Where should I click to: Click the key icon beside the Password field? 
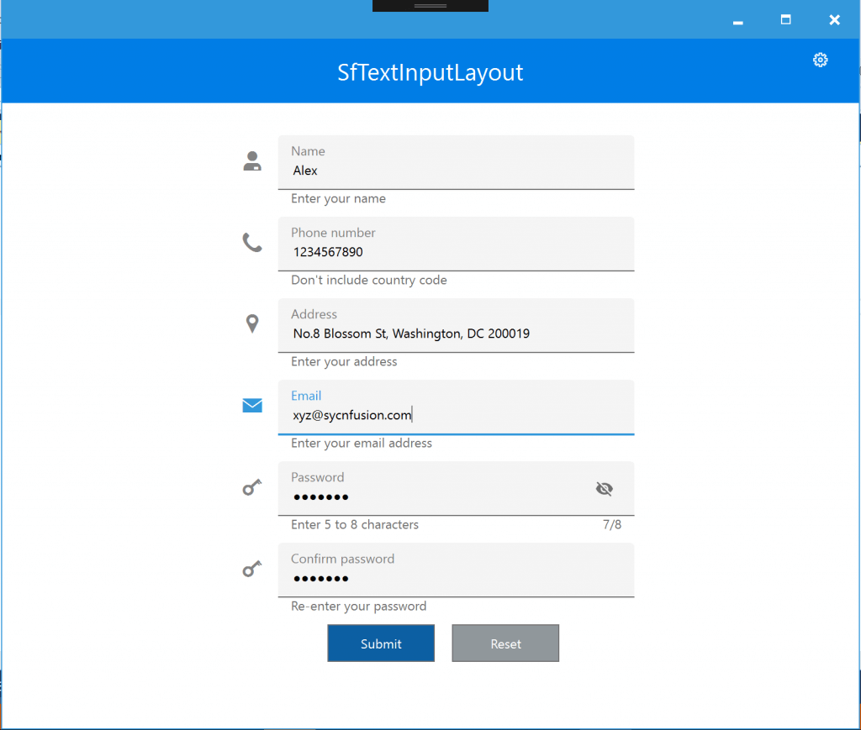[251, 486]
